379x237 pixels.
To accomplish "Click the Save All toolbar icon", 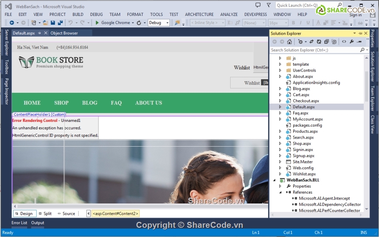I will pyautogui.click(x=60, y=23).
